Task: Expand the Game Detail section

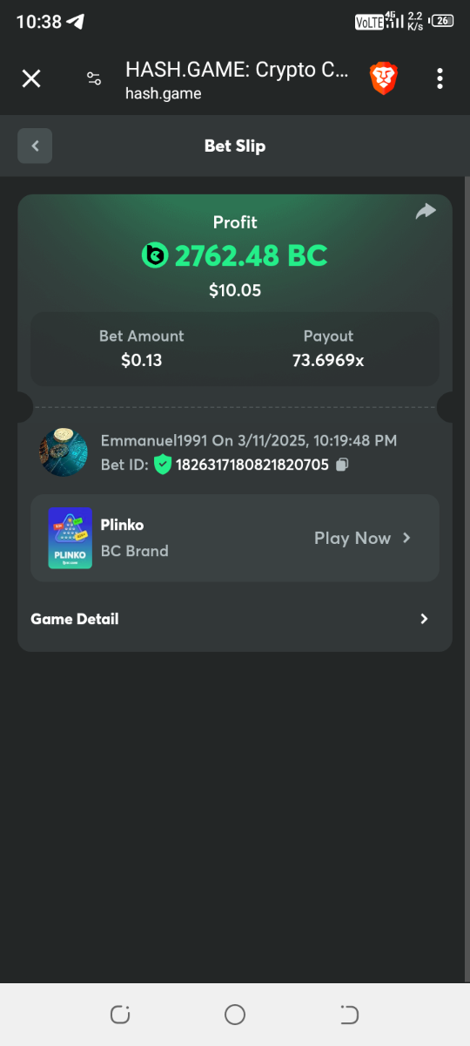Action: 235,619
